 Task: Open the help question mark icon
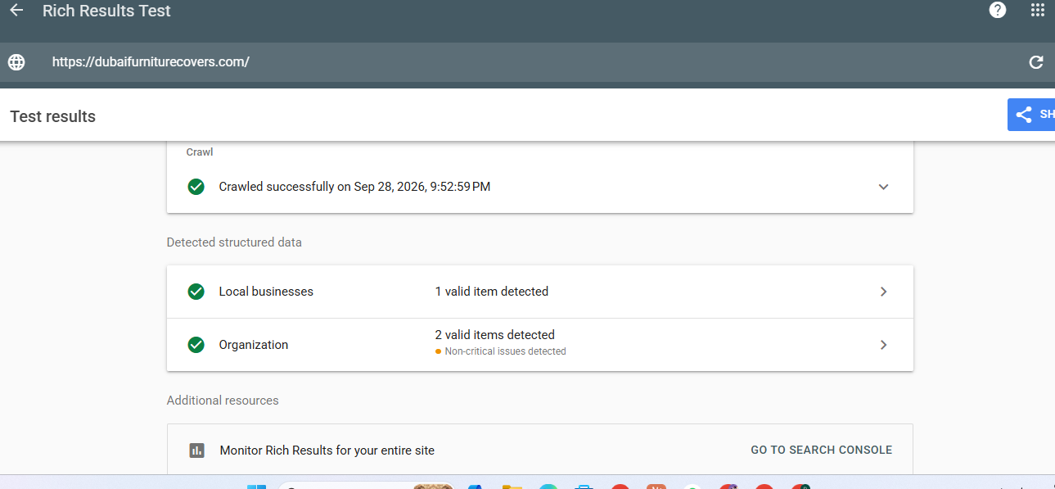(x=997, y=10)
